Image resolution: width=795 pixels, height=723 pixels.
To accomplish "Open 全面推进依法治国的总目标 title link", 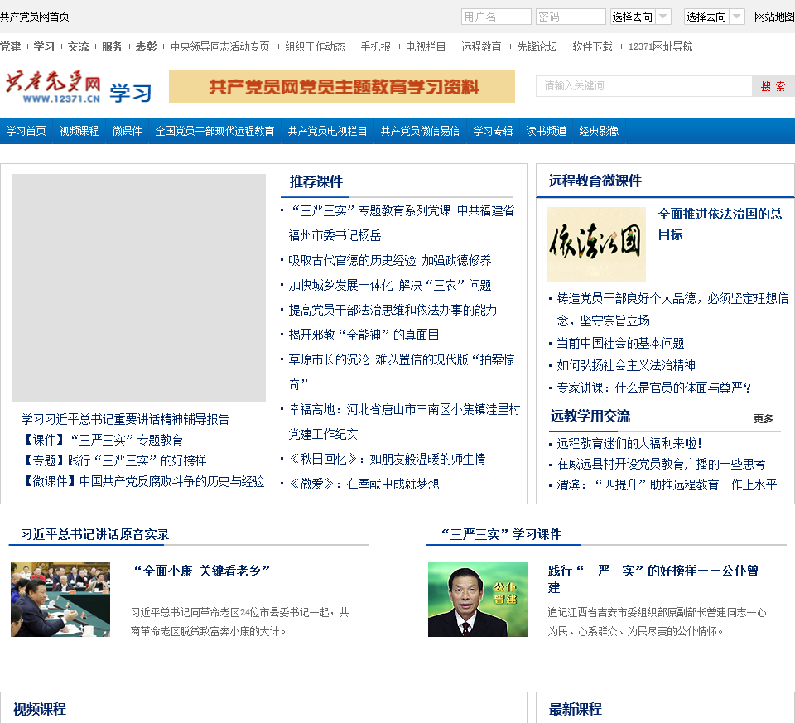I will click(x=720, y=224).
